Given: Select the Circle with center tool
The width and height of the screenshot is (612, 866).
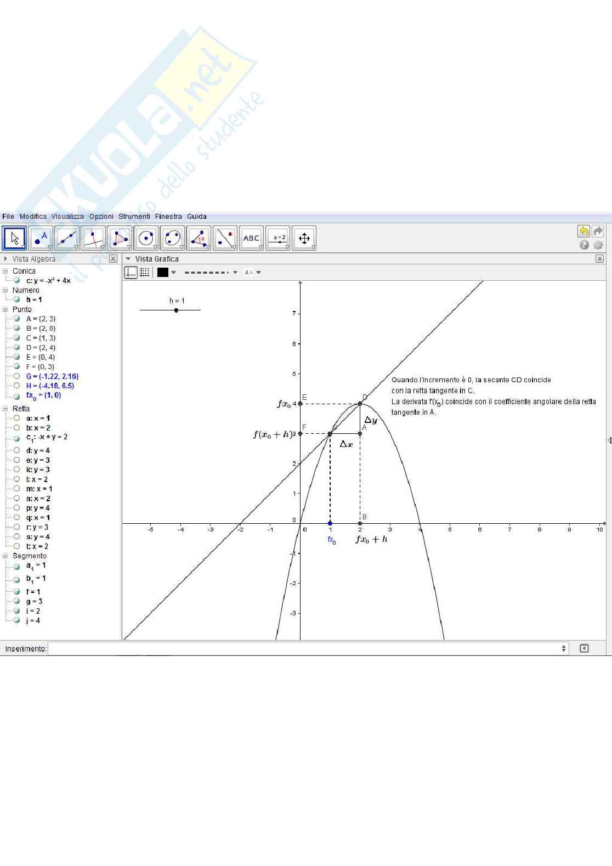Looking at the screenshot, I should click(x=146, y=239).
